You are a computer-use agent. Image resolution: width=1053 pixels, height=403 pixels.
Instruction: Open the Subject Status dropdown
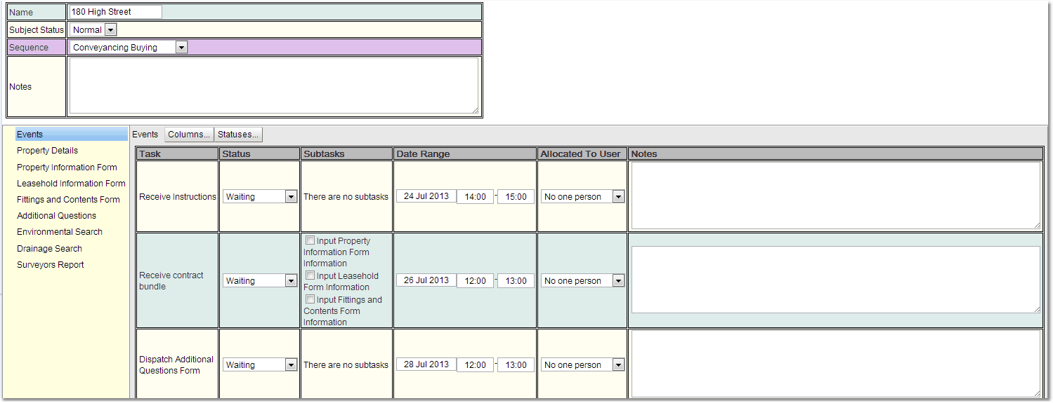point(110,30)
